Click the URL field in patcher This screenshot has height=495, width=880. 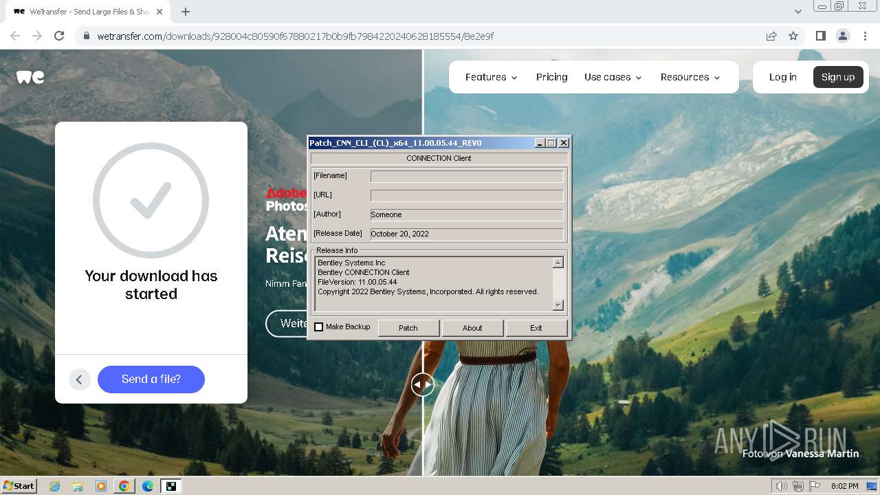(x=467, y=196)
